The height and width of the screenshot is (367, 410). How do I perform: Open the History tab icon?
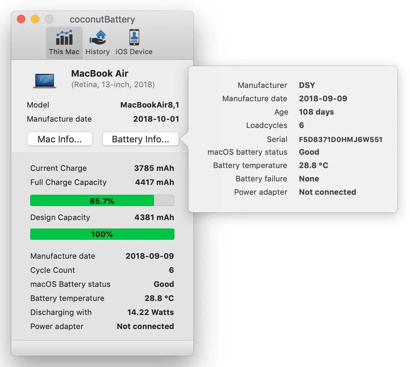coord(97,38)
